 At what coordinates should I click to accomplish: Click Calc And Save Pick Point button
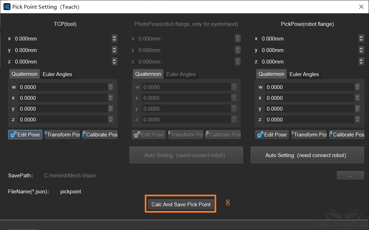[181, 205]
